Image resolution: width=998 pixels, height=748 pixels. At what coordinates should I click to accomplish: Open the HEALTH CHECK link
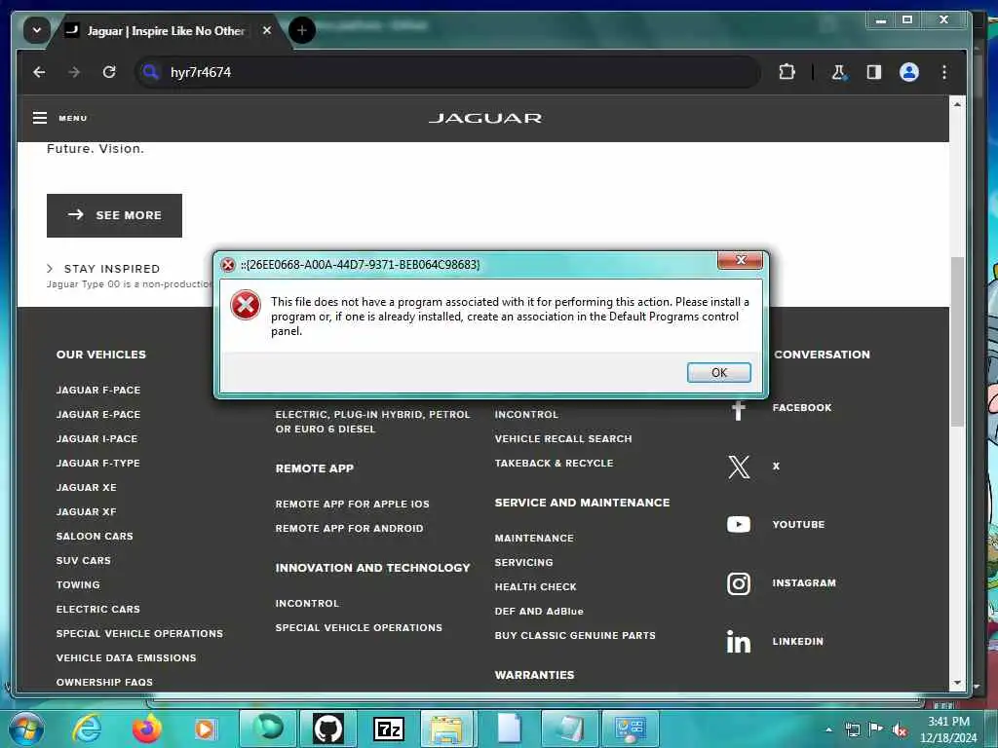[x=535, y=586]
